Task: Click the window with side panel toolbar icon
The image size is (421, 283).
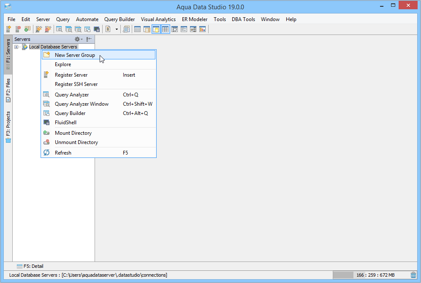Action: pos(147,29)
